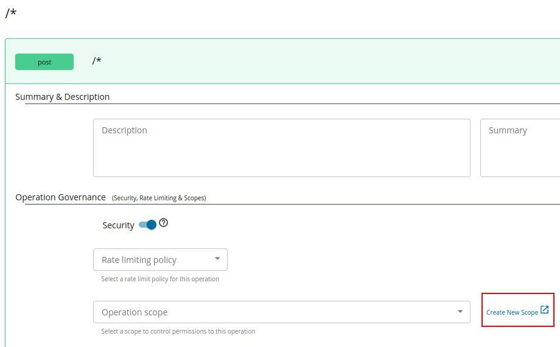Click the Security help question mark icon
Screen dimensions: 560x347
click(163, 223)
